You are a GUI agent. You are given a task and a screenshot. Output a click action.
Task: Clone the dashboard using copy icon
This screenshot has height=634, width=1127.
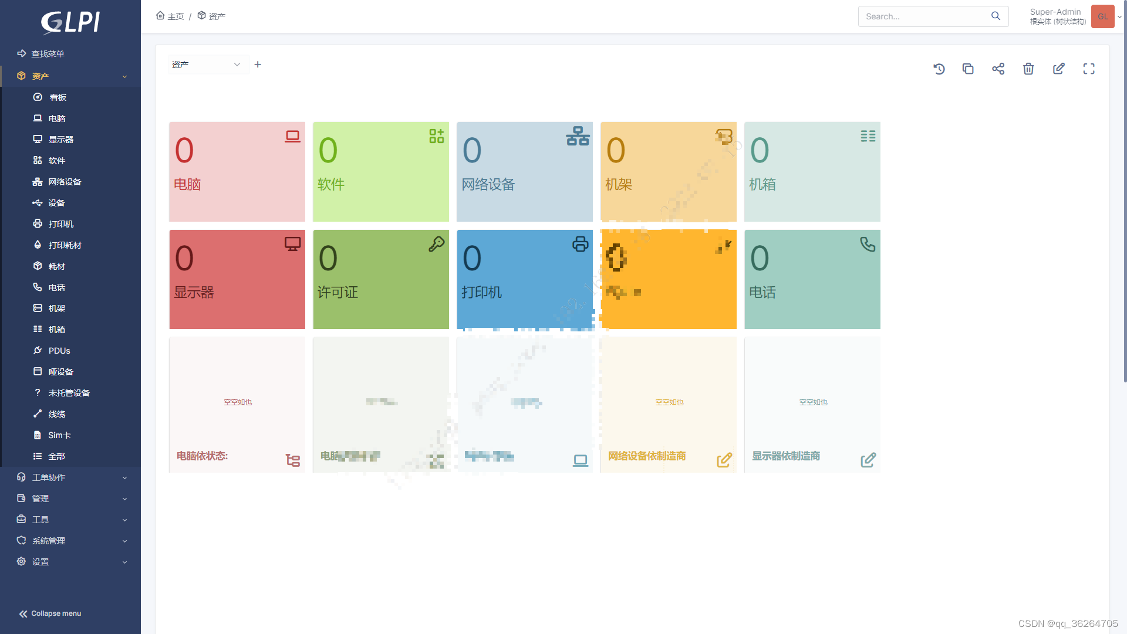coord(968,69)
